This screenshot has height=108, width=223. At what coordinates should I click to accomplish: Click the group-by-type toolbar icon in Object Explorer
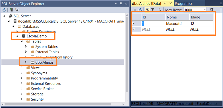pyautogui.click(x=17, y=10)
